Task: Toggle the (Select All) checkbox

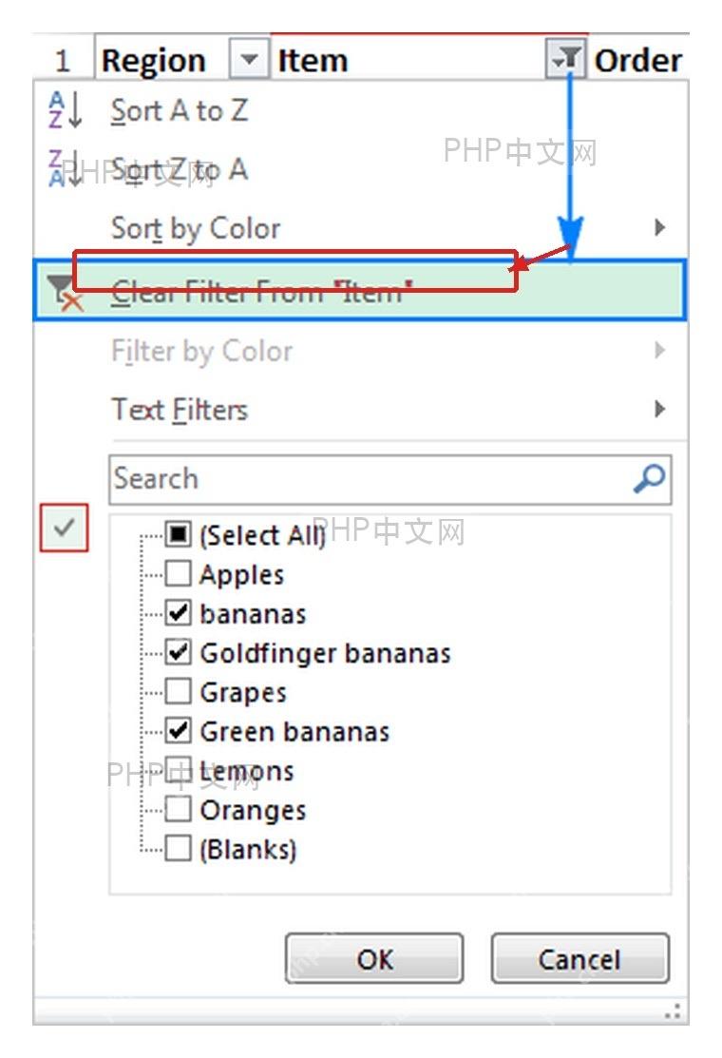Action: click(x=178, y=534)
